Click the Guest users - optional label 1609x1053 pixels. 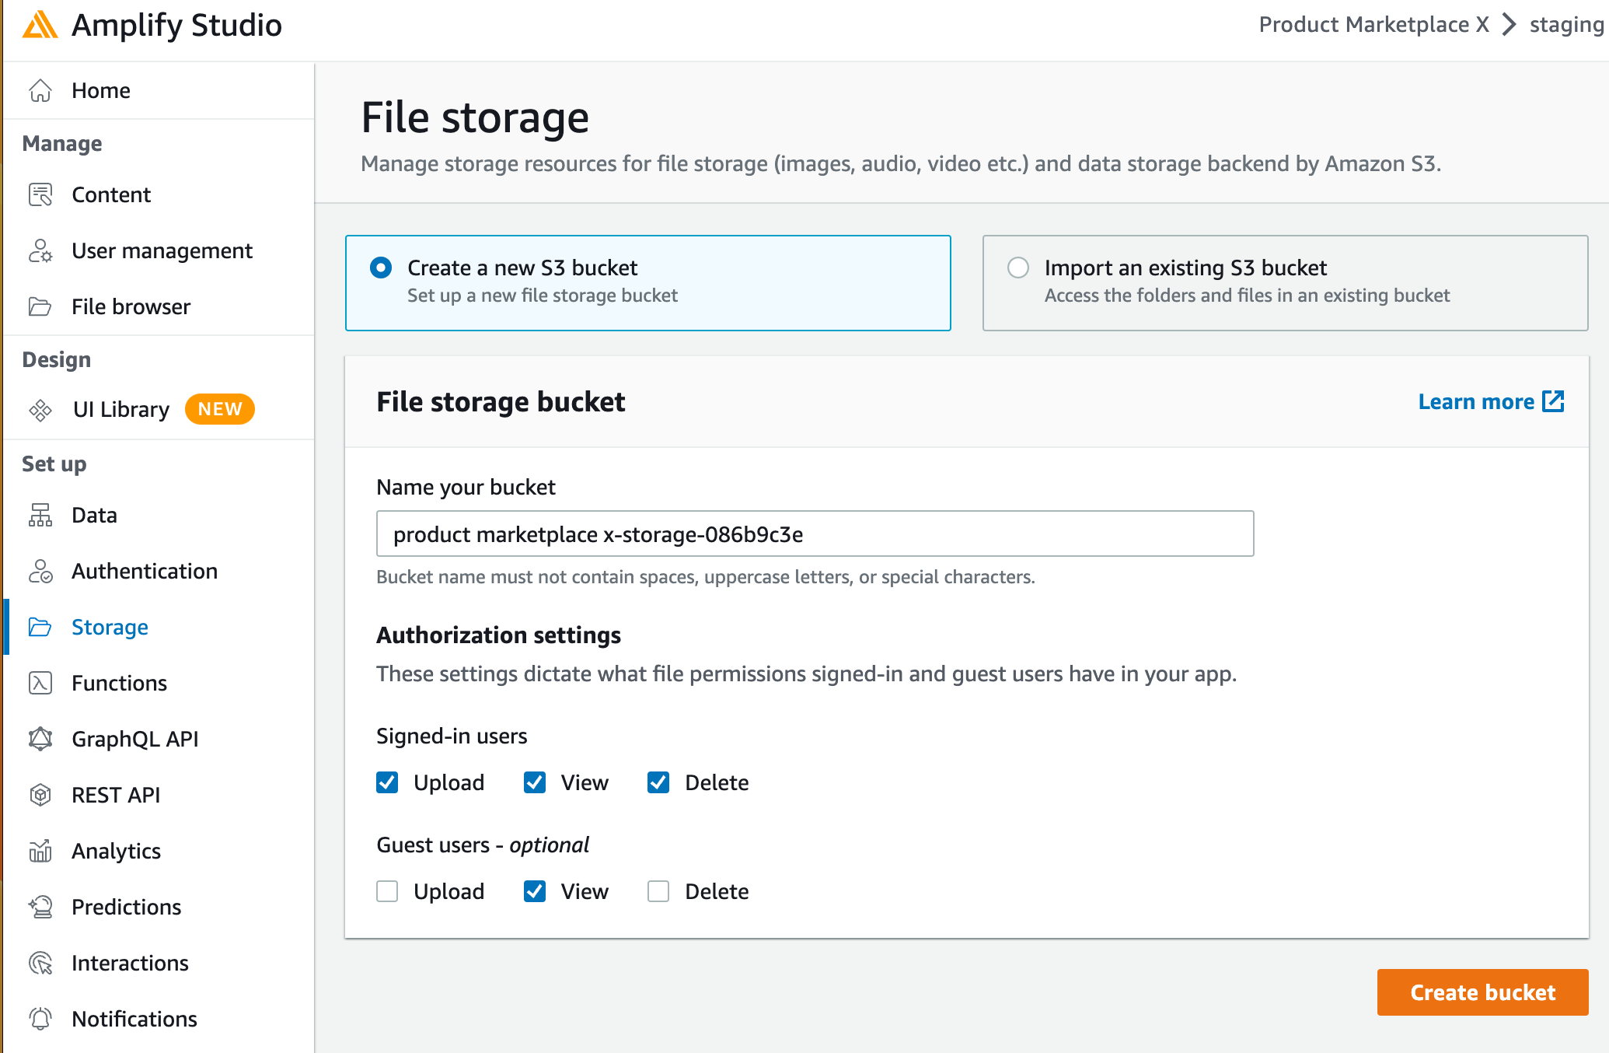(x=483, y=845)
